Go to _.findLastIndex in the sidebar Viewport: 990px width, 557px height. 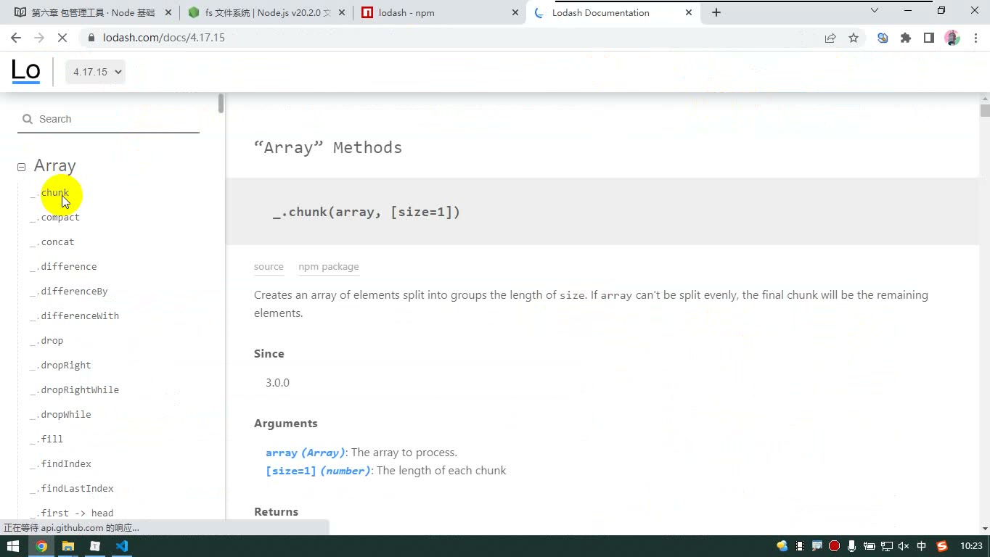click(71, 489)
